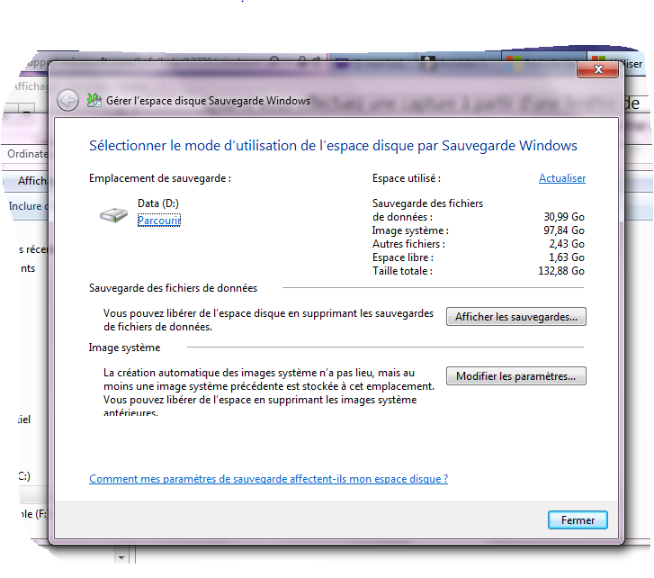Screen dimensions: 654x578
Task: Click the Sauvegarde des fichiers de données section header
Action: [173, 288]
